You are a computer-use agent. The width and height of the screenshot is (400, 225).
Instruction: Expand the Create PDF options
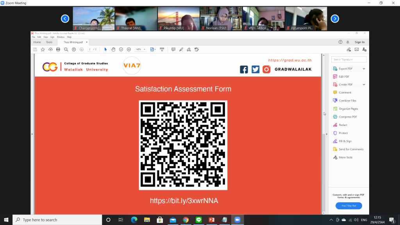point(364,85)
